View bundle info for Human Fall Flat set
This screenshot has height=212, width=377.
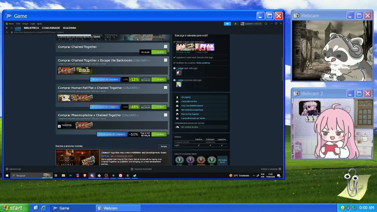[x=105, y=107]
